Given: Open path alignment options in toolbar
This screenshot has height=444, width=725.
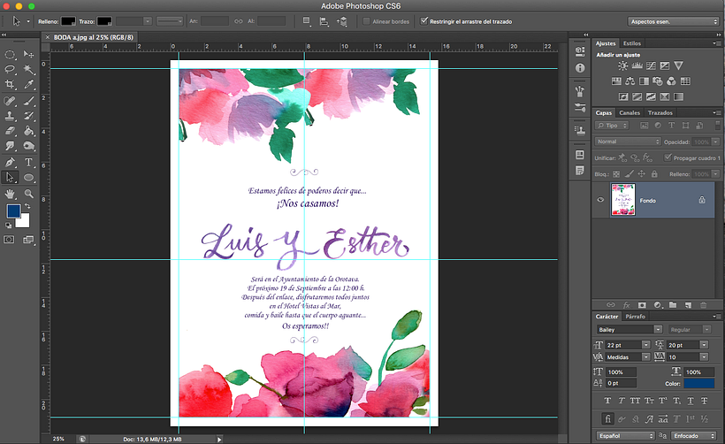Looking at the screenshot, I should click(324, 21).
